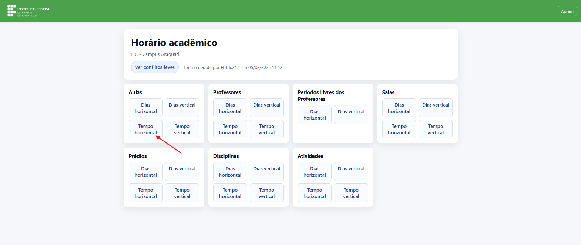Open Atividades Tempo vertical view

[x=351, y=193]
